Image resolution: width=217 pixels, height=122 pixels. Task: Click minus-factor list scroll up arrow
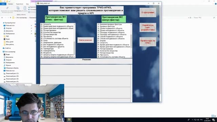pos(131,24)
